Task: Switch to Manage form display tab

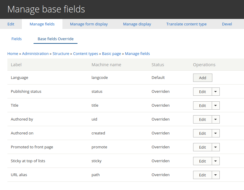Action: click(89, 24)
